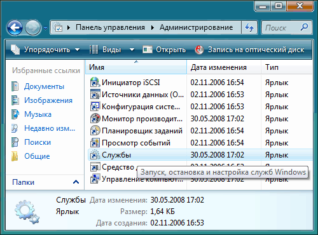318x235 pixels.
Task: Maximize the window
Action: click(x=279, y=6)
